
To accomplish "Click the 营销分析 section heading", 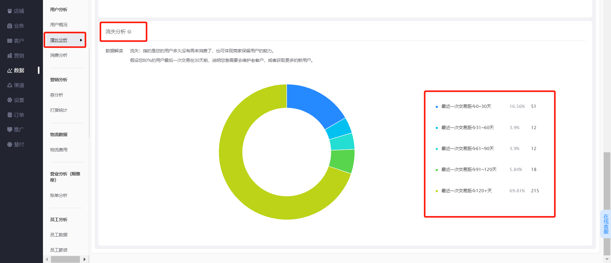I will point(59,80).
